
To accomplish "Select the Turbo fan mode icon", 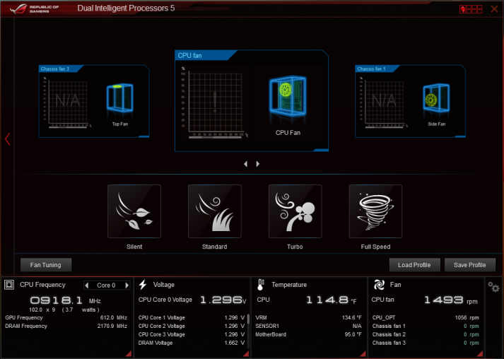I will pos(295,211).
